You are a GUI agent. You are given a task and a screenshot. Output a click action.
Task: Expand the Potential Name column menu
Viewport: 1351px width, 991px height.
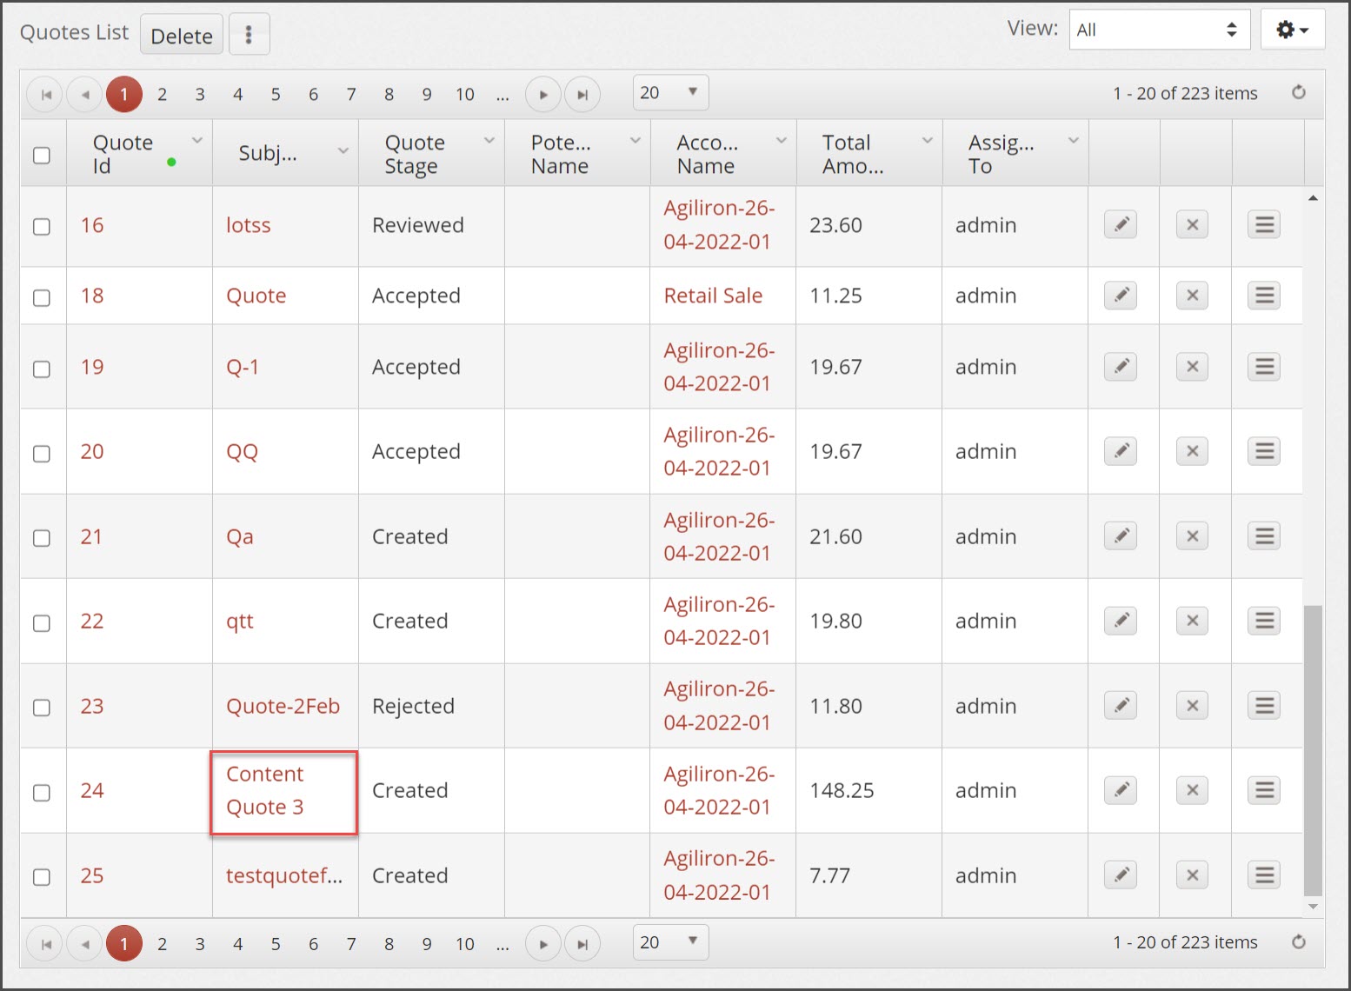click(x=636, y=141)
